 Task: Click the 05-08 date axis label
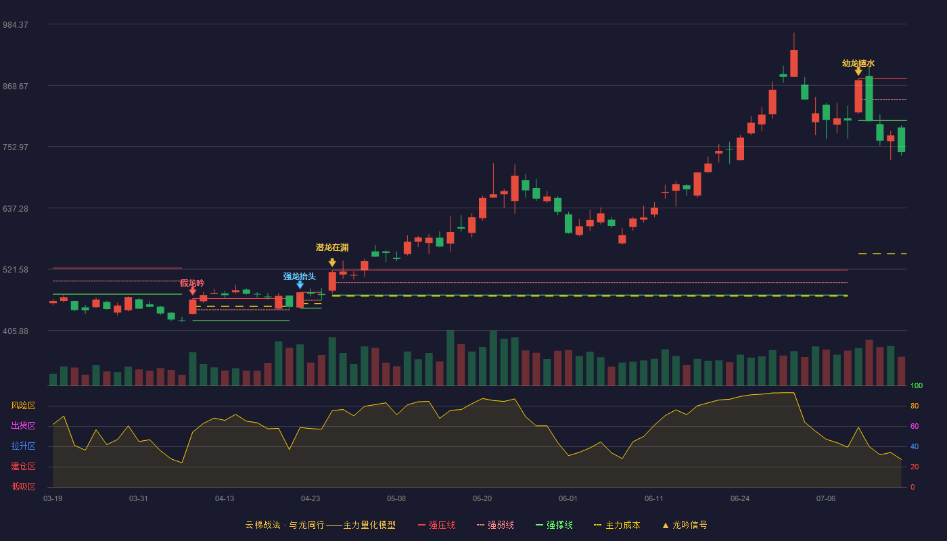coord(396,498)
